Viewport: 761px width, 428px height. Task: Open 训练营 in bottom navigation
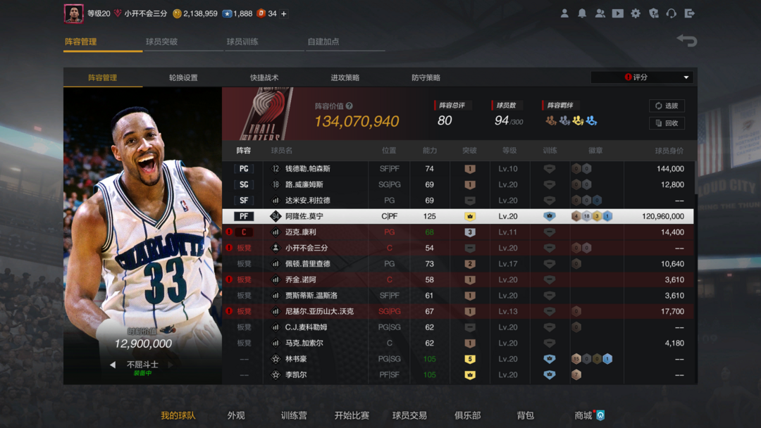294,415
